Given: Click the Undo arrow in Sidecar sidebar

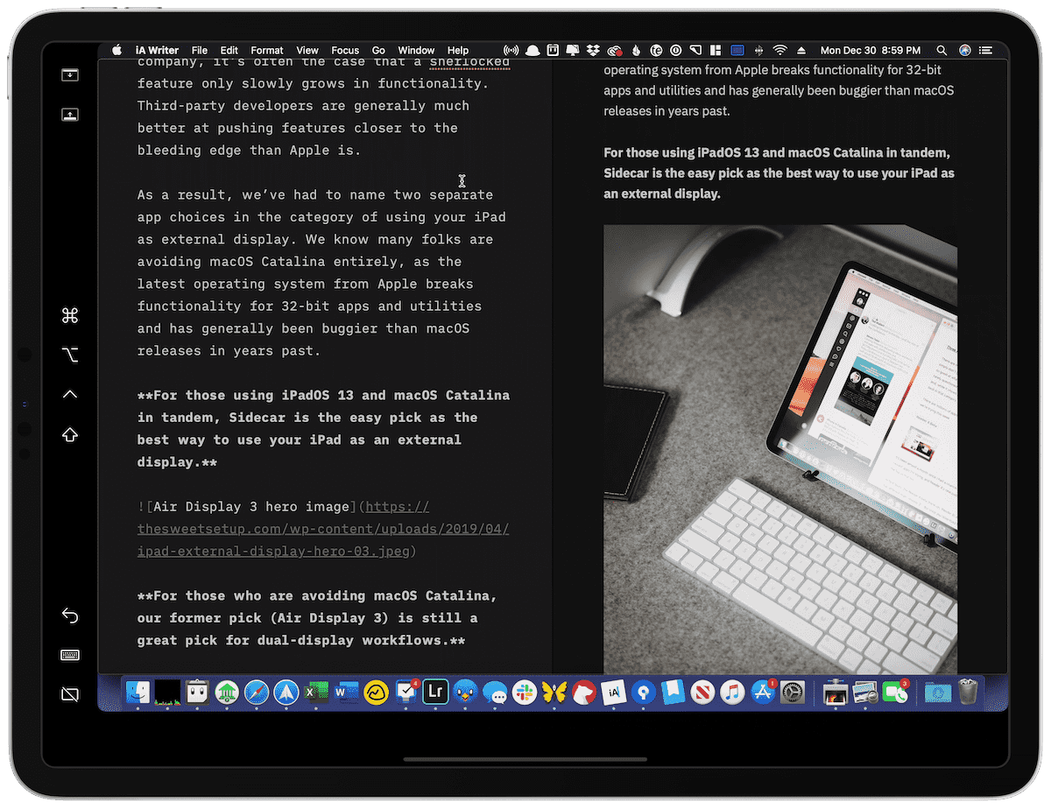Looking at the screenshot, I should (70, 616).
